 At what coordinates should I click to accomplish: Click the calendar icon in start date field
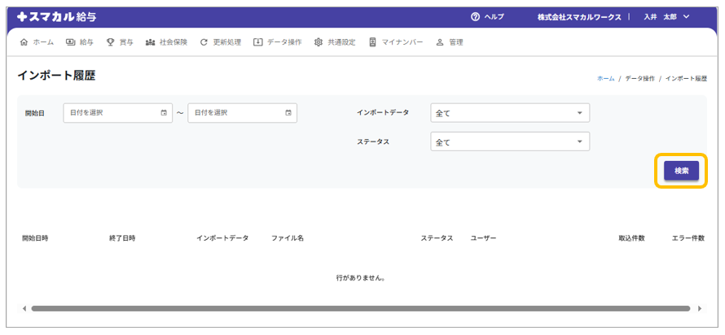(x=164, y=113)
